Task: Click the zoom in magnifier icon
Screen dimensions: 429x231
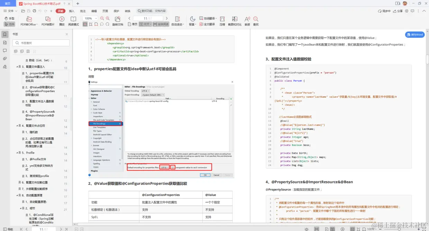Action: point(108,18)
